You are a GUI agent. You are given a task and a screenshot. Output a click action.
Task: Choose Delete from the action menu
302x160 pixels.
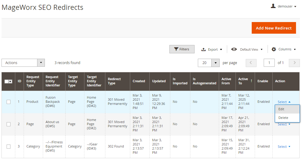283,118
